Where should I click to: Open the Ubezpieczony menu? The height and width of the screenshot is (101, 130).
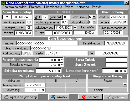click(53, 7)
